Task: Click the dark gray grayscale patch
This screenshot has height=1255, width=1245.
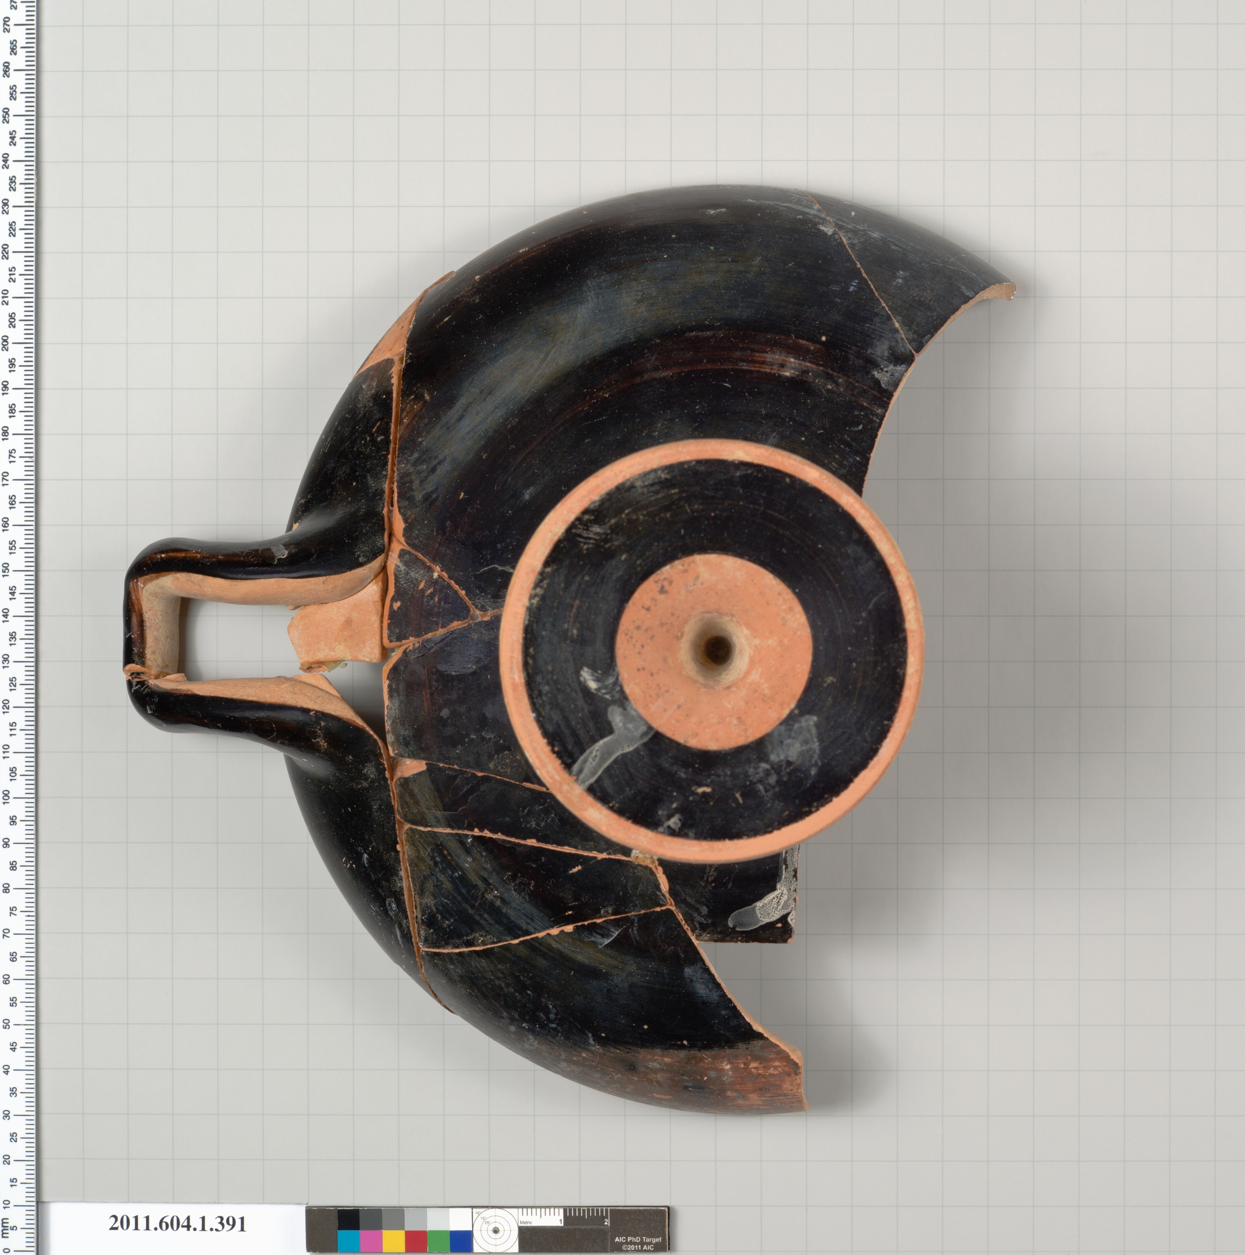Action: click(371, 1219)
